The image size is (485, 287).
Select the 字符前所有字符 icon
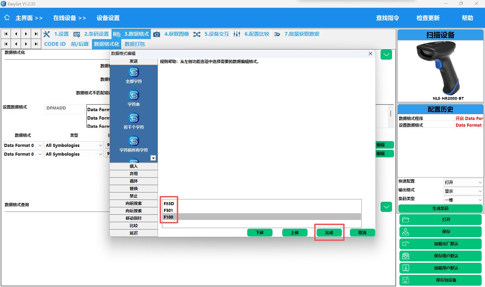[x=134, y=141]
